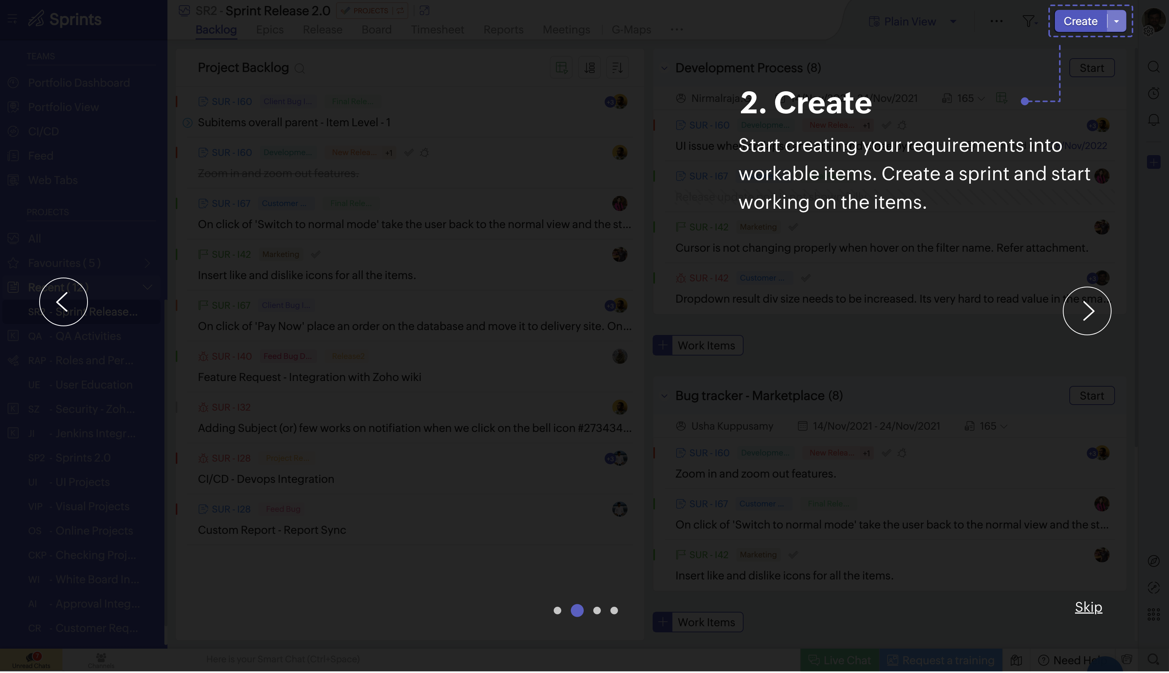This screenshot has height=673, width=1169.
Task: Click the add item plus icon on right sidebar
Action: (x=1153, y=162)
